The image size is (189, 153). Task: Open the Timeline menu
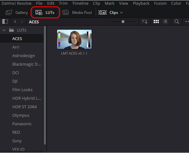pyautogui.click(x=80, y=3)
